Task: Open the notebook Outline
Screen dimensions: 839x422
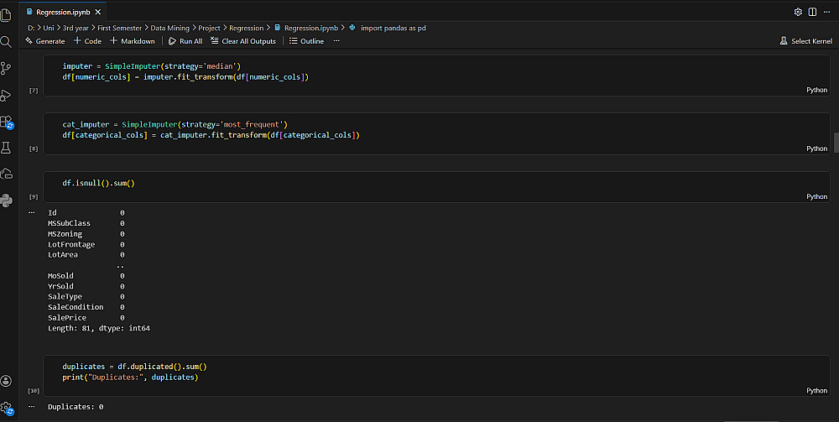Action: 306,41
